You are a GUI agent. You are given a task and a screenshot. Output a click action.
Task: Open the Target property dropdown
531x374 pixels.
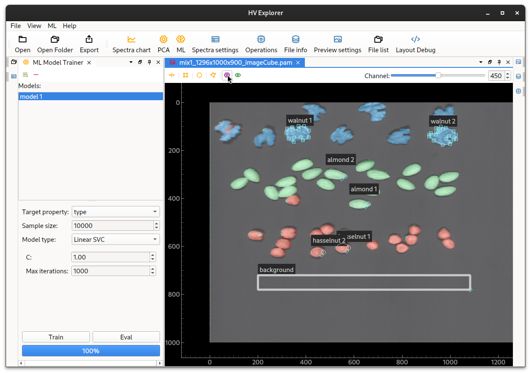[x=115, y=212]
